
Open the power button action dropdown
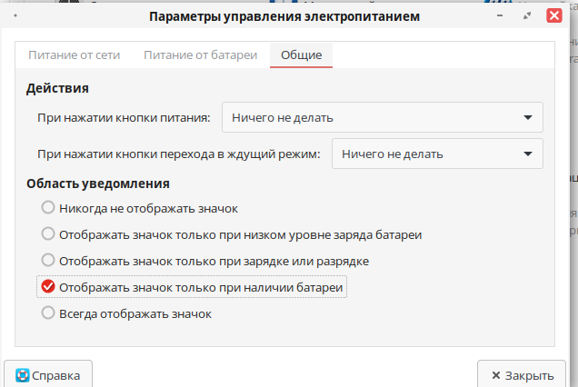[x=382, y=117]
